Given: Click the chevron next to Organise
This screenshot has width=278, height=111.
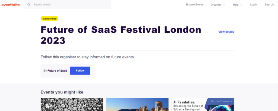Looking at the screenshot, I should click(224, 5).
